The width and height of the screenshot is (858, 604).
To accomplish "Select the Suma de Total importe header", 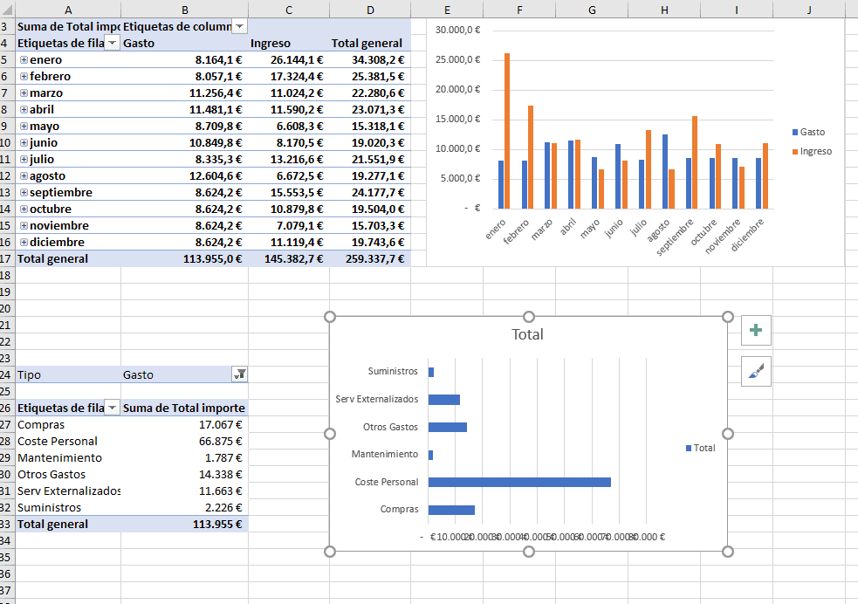I will (x=185, y=408).
